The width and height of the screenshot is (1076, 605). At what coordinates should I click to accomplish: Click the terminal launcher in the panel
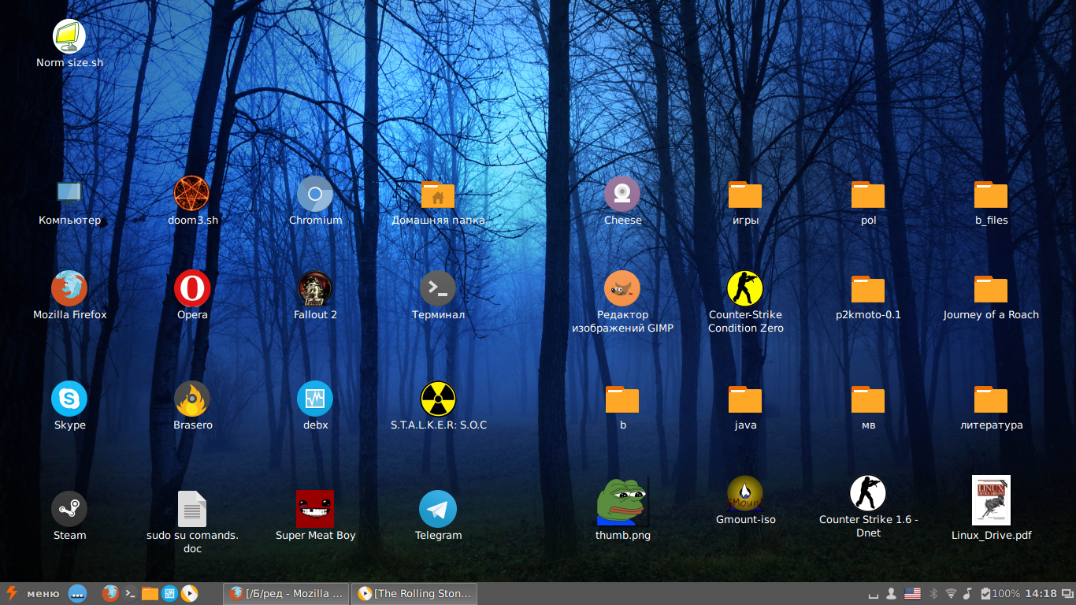pyautogui.click(x=131, y=593)
